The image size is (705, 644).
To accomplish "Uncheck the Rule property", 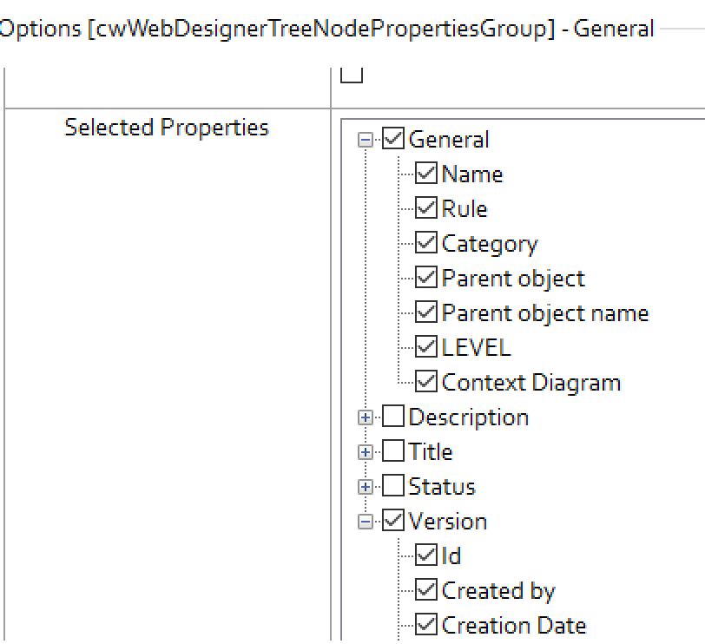I will pos(425,208).
